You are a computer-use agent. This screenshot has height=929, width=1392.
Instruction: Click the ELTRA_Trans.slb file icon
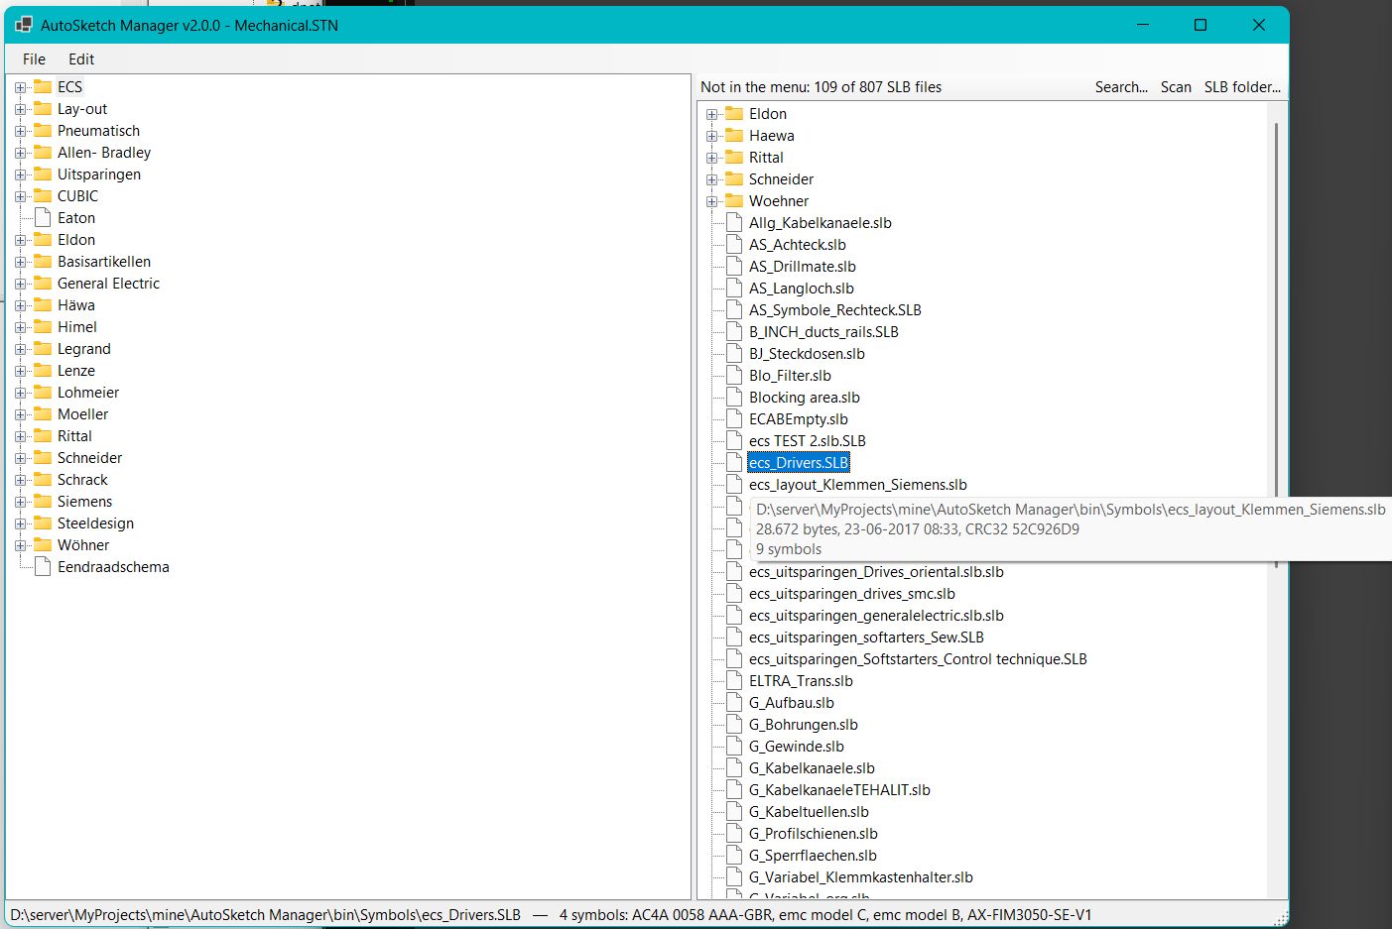point(734,680)
